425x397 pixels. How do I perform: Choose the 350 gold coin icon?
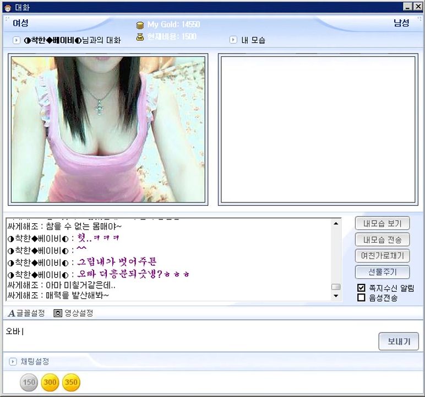point(71,382)
